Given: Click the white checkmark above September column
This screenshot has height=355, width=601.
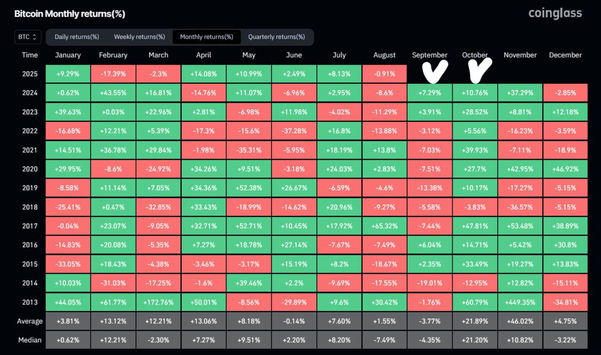Looking at the screenshot, I should (x=434, y=70).
